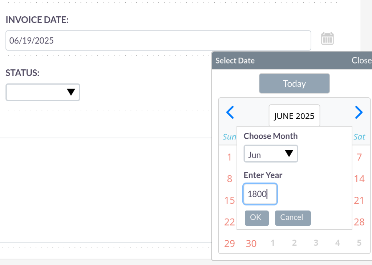Open the Choose Month dropdown showing Jun
Screen dimensions: 372x265
click(x=271, y=154)
